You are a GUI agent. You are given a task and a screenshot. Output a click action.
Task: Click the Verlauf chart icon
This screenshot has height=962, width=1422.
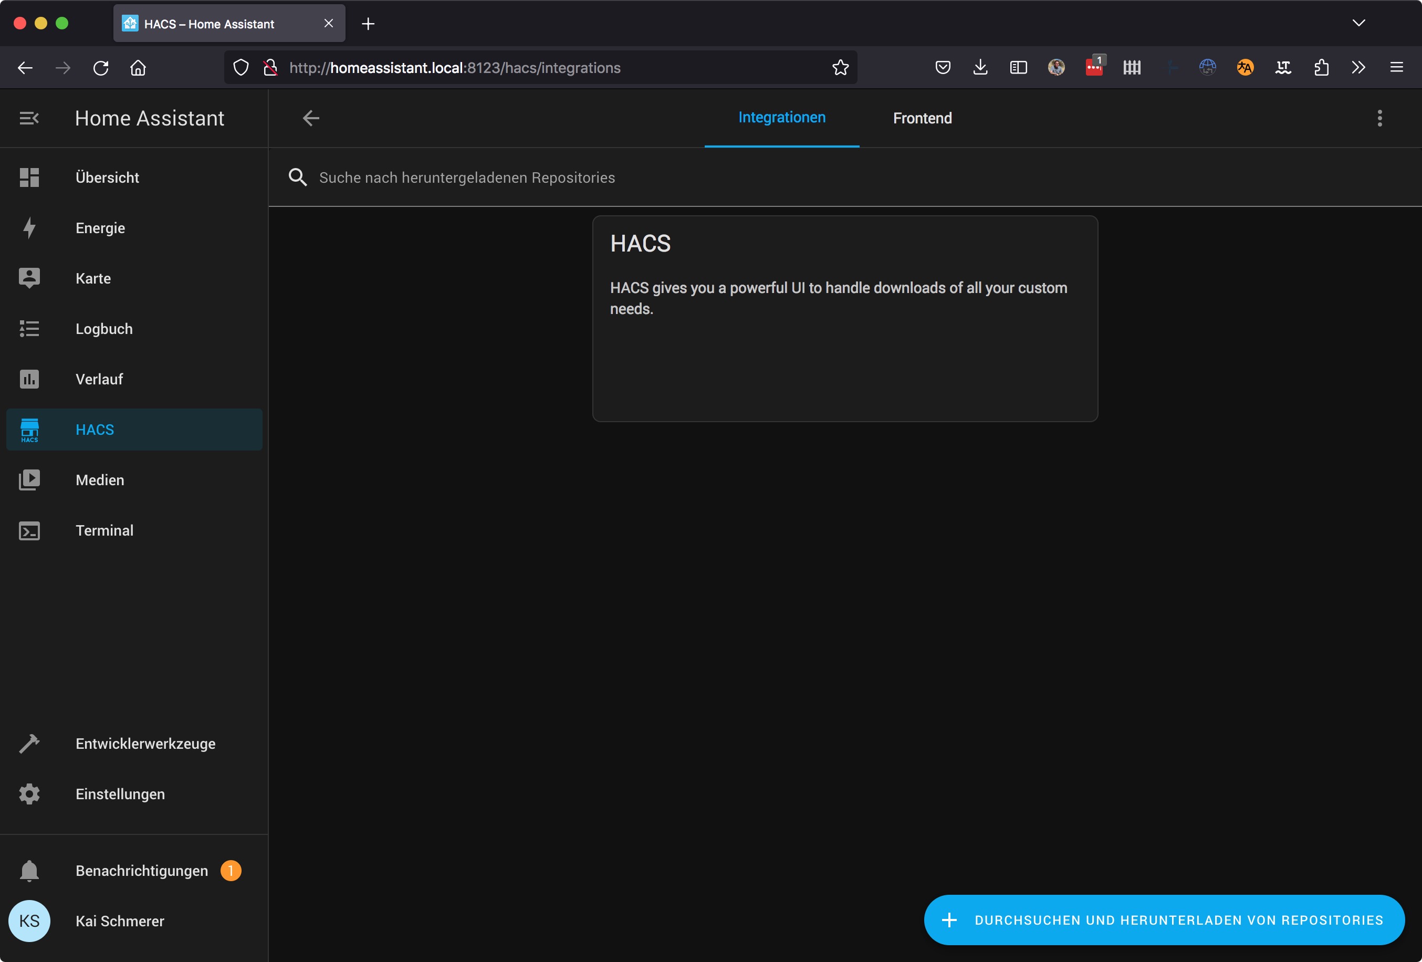coord(29,380)
